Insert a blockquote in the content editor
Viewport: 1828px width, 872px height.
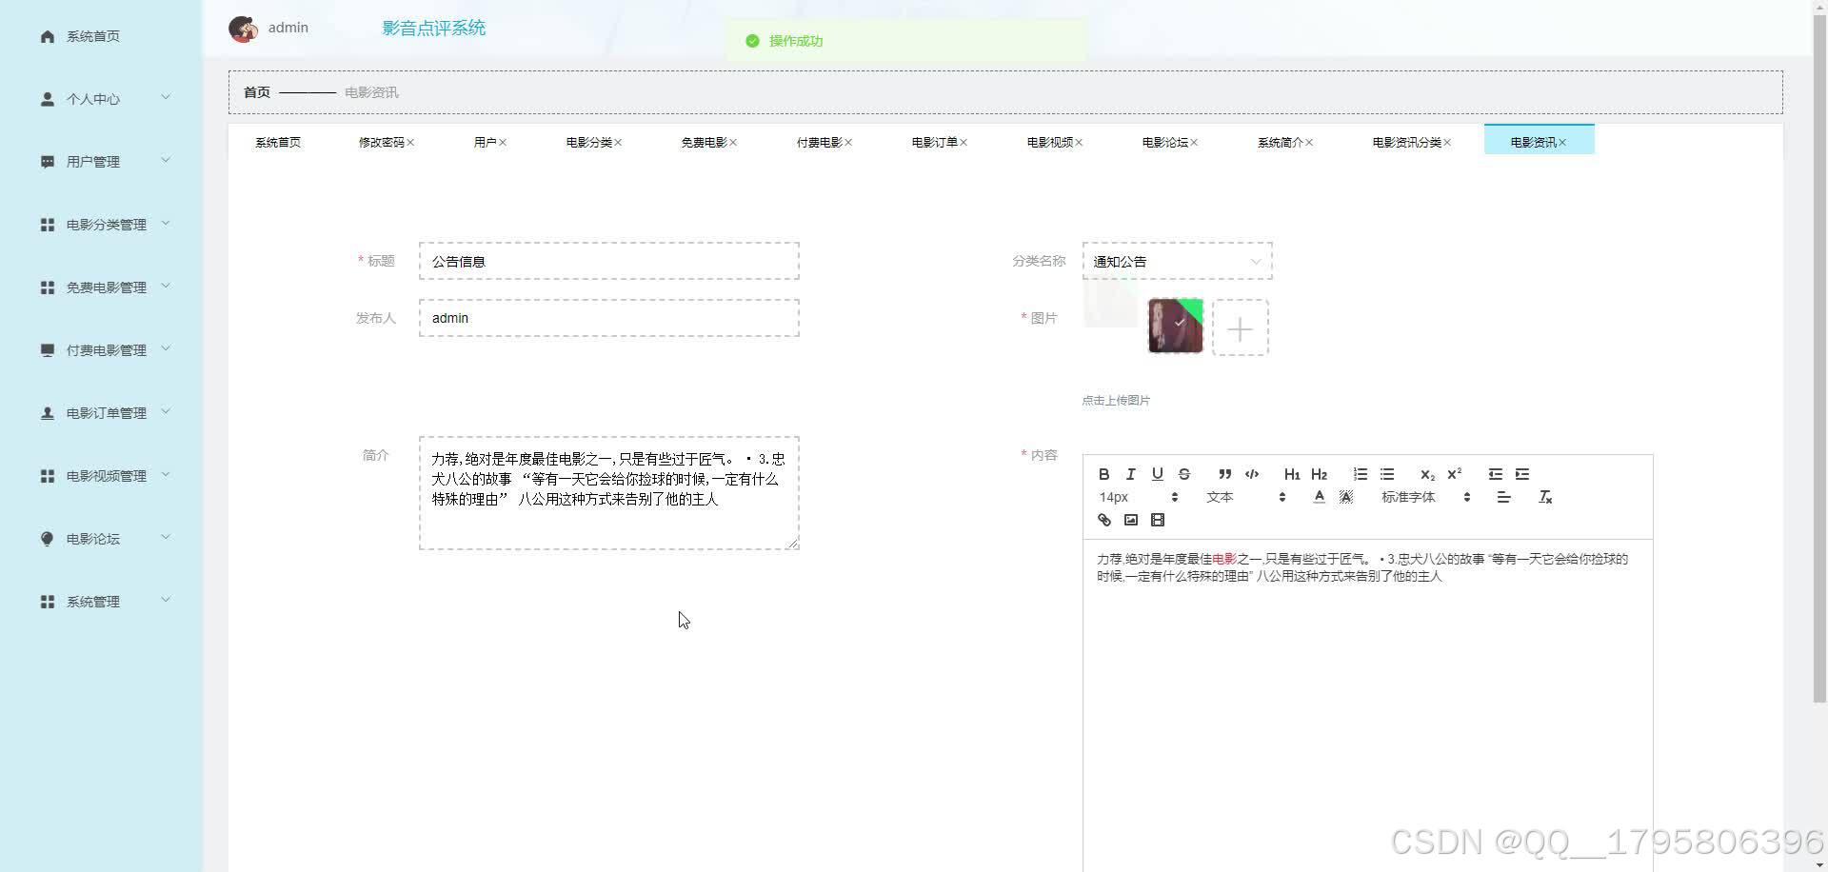coord(1224,474)
